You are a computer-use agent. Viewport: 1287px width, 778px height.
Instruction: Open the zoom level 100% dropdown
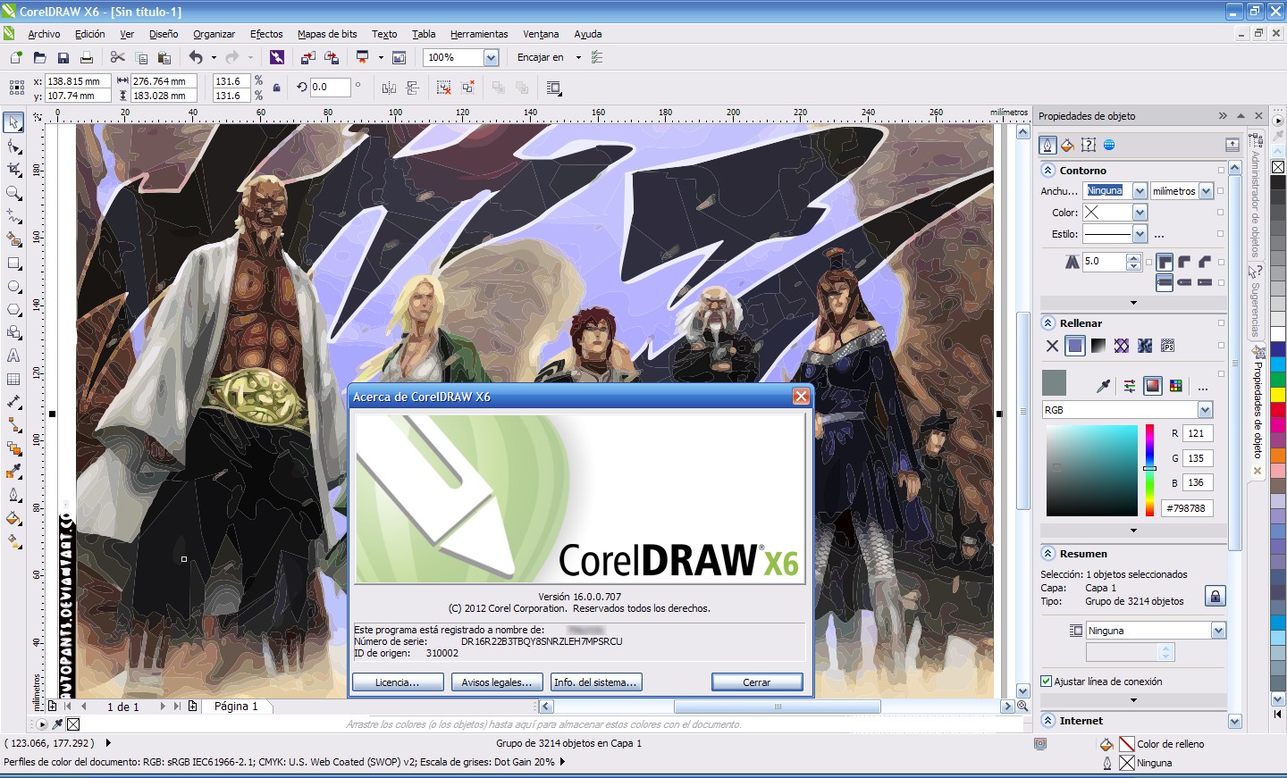point(491,56)
